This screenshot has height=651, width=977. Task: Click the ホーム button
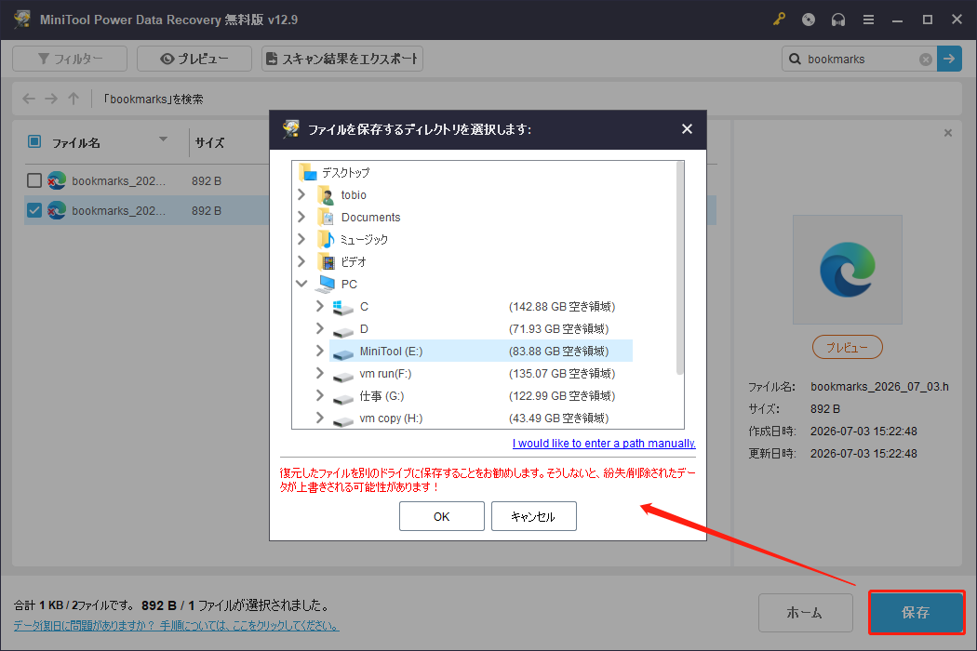click(805, 613)
